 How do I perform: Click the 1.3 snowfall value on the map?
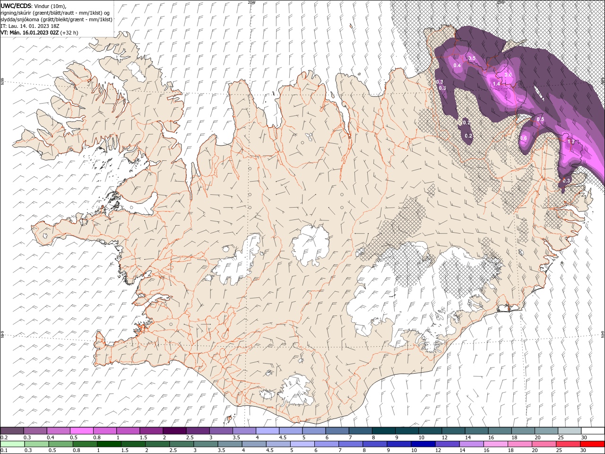pyautogui.click(x=570, y=141)
